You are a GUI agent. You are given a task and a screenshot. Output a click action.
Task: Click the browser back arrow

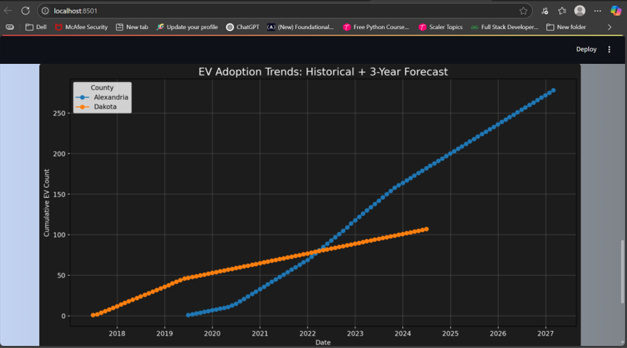8,10
